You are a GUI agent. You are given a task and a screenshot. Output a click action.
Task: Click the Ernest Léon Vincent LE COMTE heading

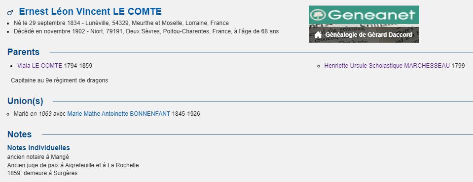(x=90, y=12)
